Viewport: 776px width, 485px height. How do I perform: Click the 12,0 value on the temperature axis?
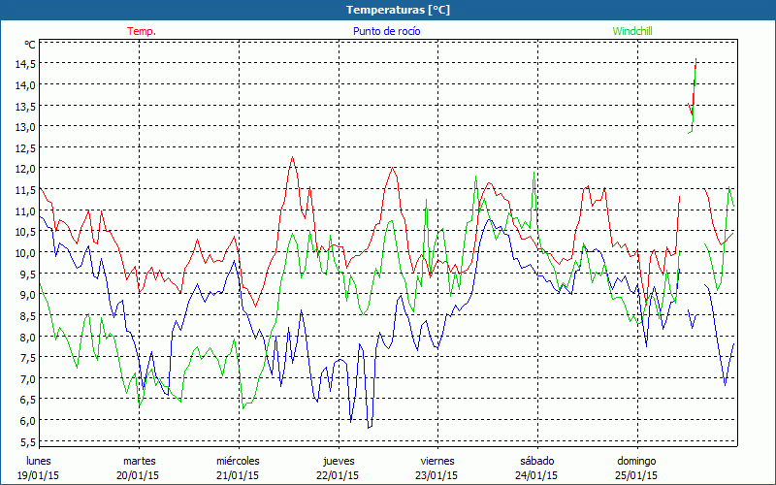(25, 169)
